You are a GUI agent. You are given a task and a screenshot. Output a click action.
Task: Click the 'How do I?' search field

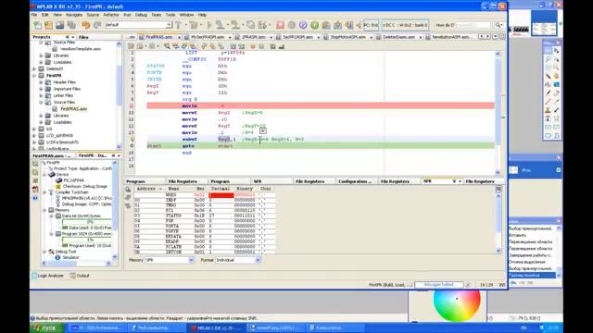click(473, 25)
